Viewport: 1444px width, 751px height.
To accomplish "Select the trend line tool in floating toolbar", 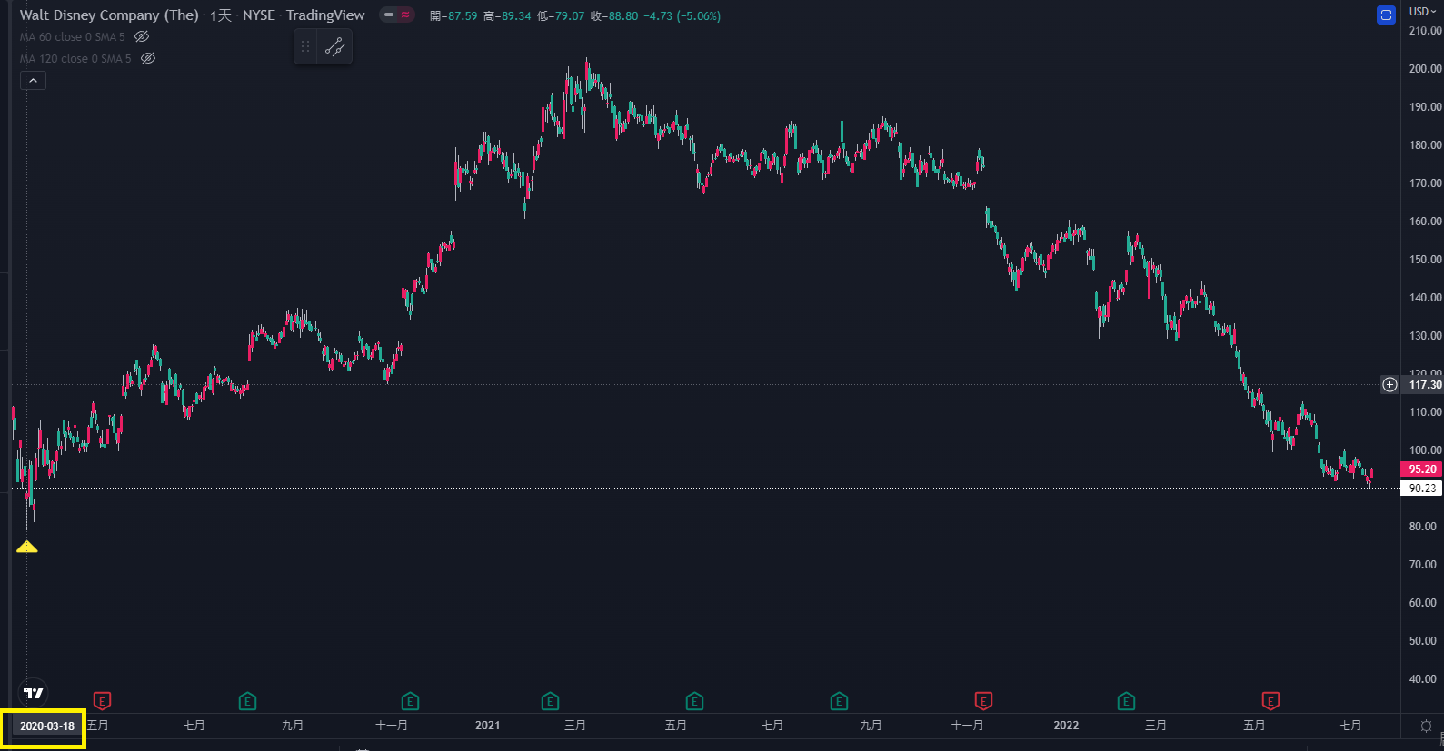I will click(x=335, y=46).
